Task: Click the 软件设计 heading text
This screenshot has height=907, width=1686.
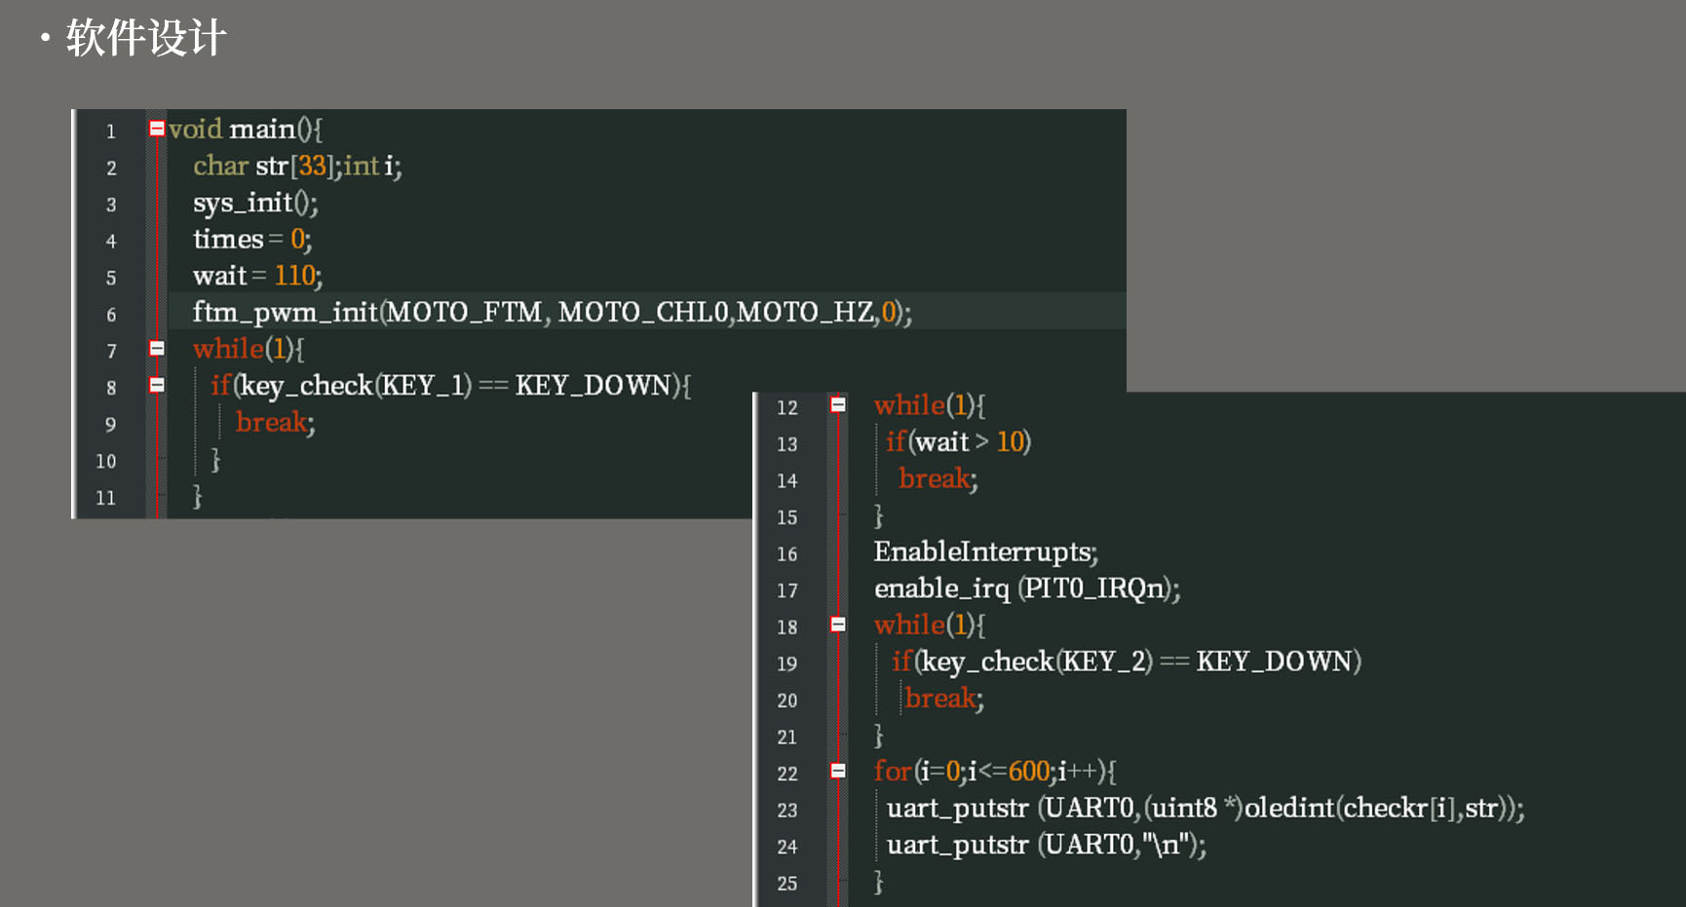Action: tap(146, 39)
